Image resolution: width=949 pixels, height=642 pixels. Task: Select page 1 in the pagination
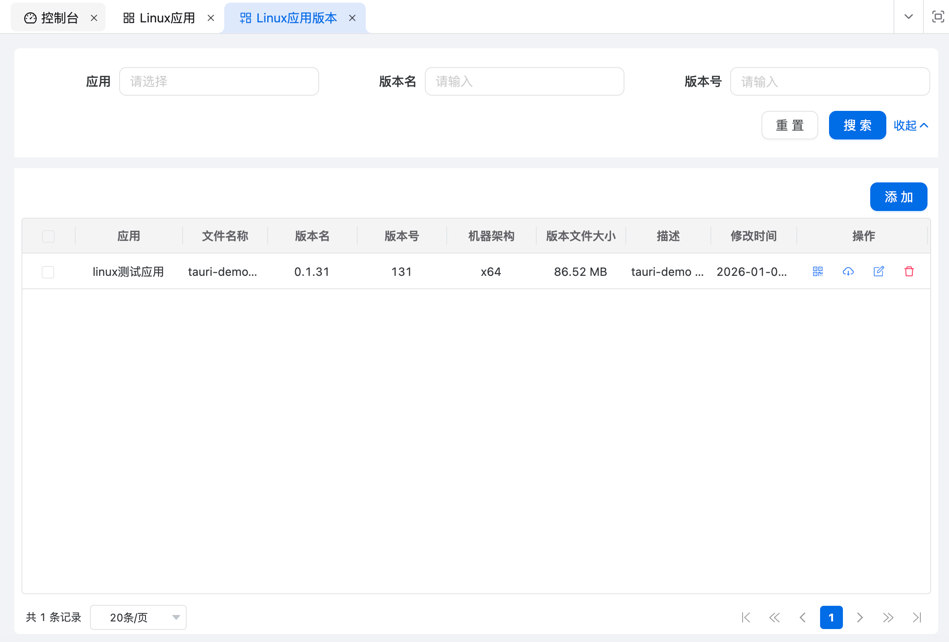[x=831, y=617]
